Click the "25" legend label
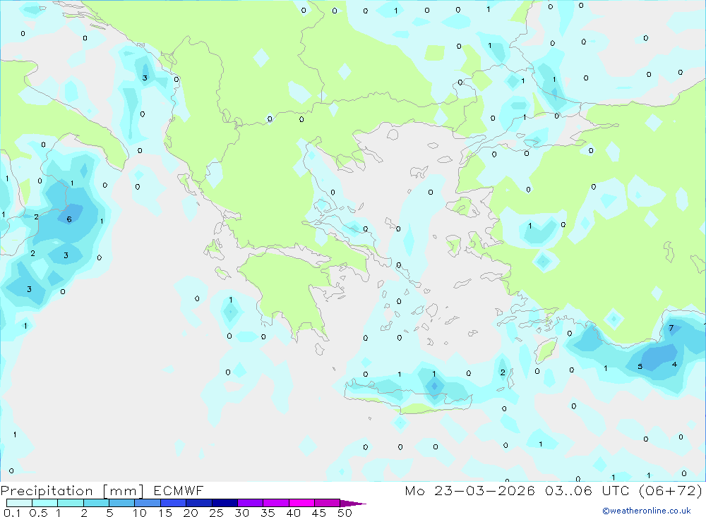 coord(217,513)
